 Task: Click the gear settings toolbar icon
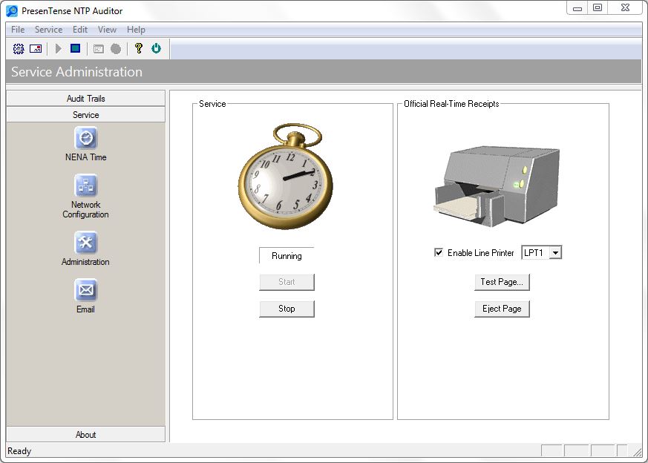click(x=19, y=49)
